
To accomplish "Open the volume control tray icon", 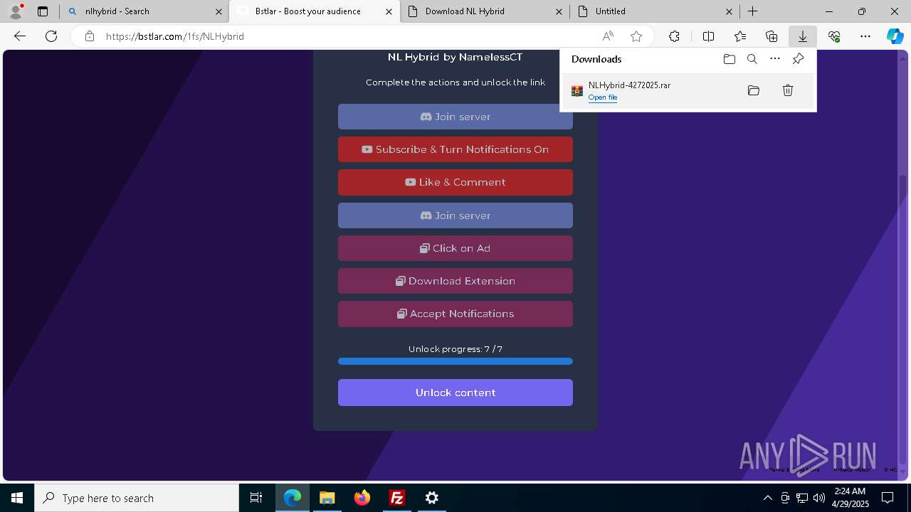I will (x=819, y=498).
